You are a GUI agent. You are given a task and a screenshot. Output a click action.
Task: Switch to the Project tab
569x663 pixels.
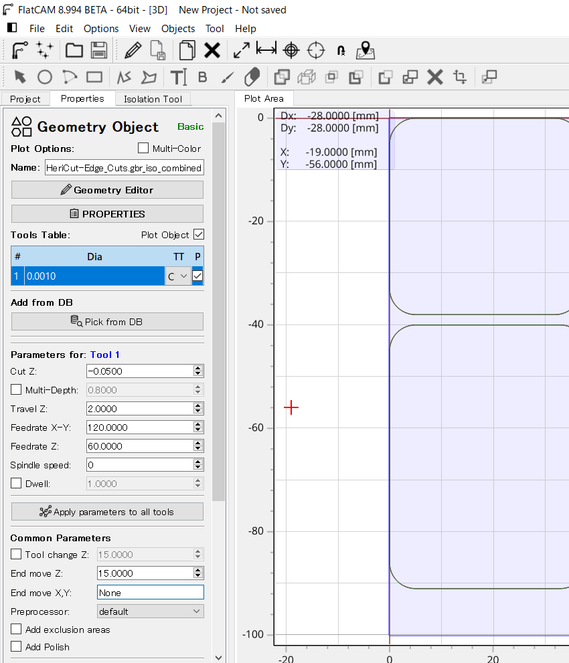25,99
